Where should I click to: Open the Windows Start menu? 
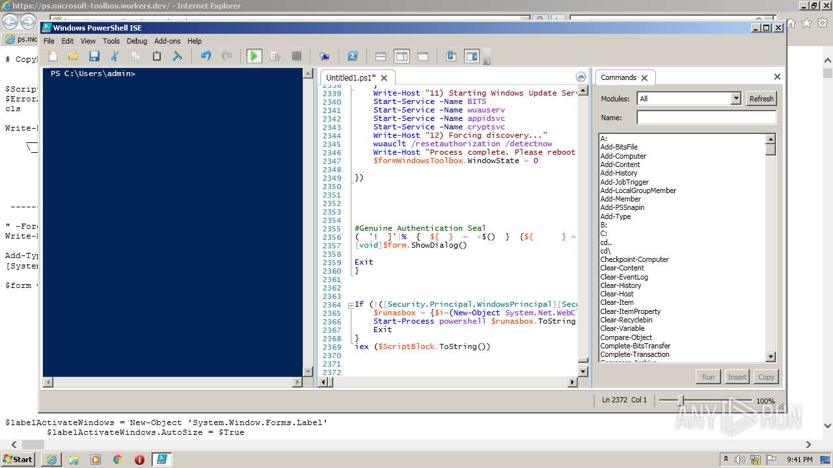pos(18,459)
